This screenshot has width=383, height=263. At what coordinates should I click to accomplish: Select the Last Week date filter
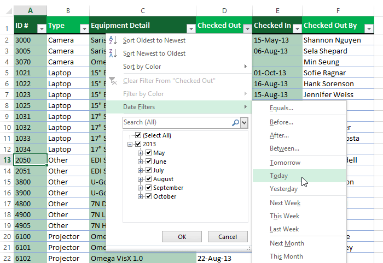(x=299, y=229)
